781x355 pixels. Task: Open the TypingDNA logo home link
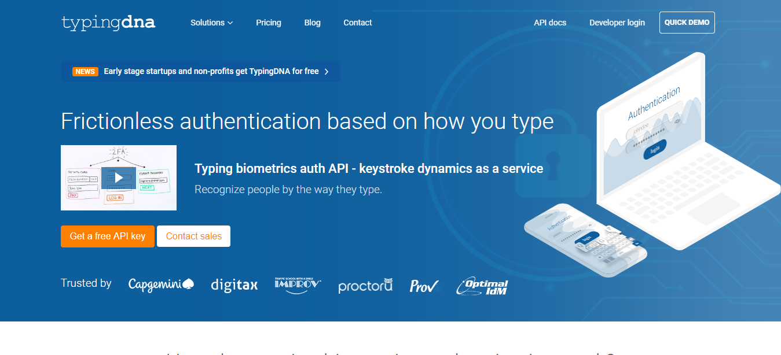[x=108, y=23]
